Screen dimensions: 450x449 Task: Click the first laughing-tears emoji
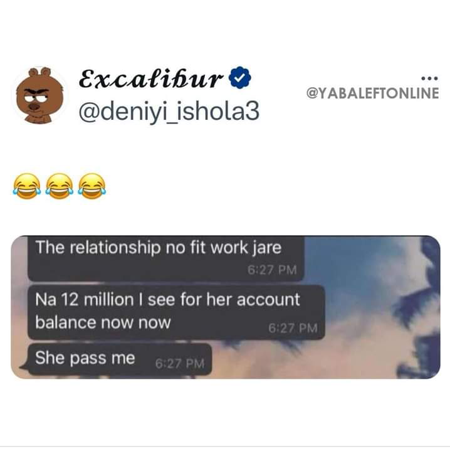[x=27, y=186]
